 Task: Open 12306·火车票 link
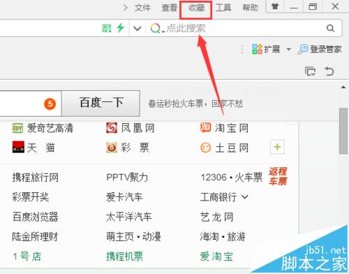point(232,178)
